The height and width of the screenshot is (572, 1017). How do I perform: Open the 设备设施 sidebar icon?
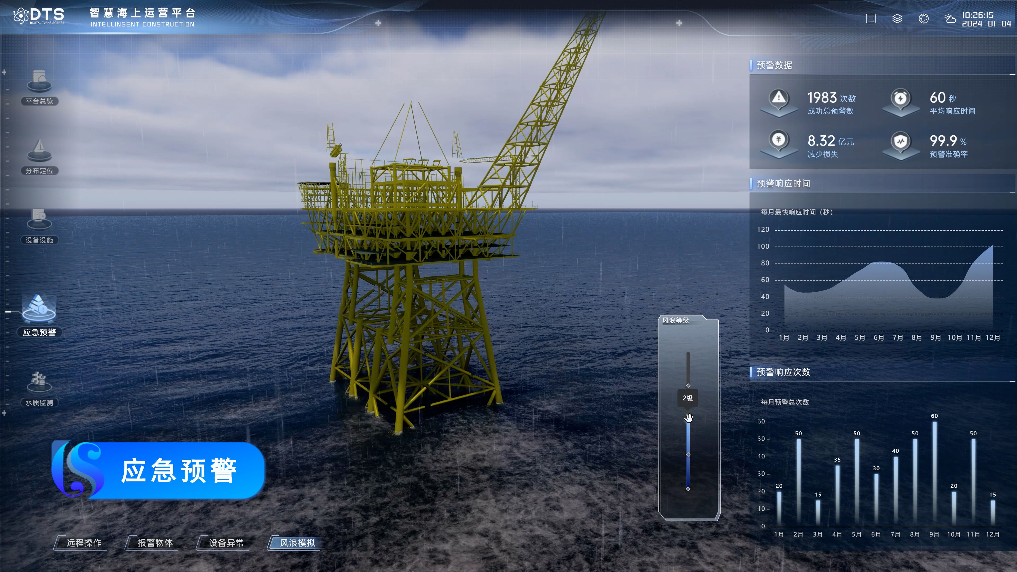(39, 220)
